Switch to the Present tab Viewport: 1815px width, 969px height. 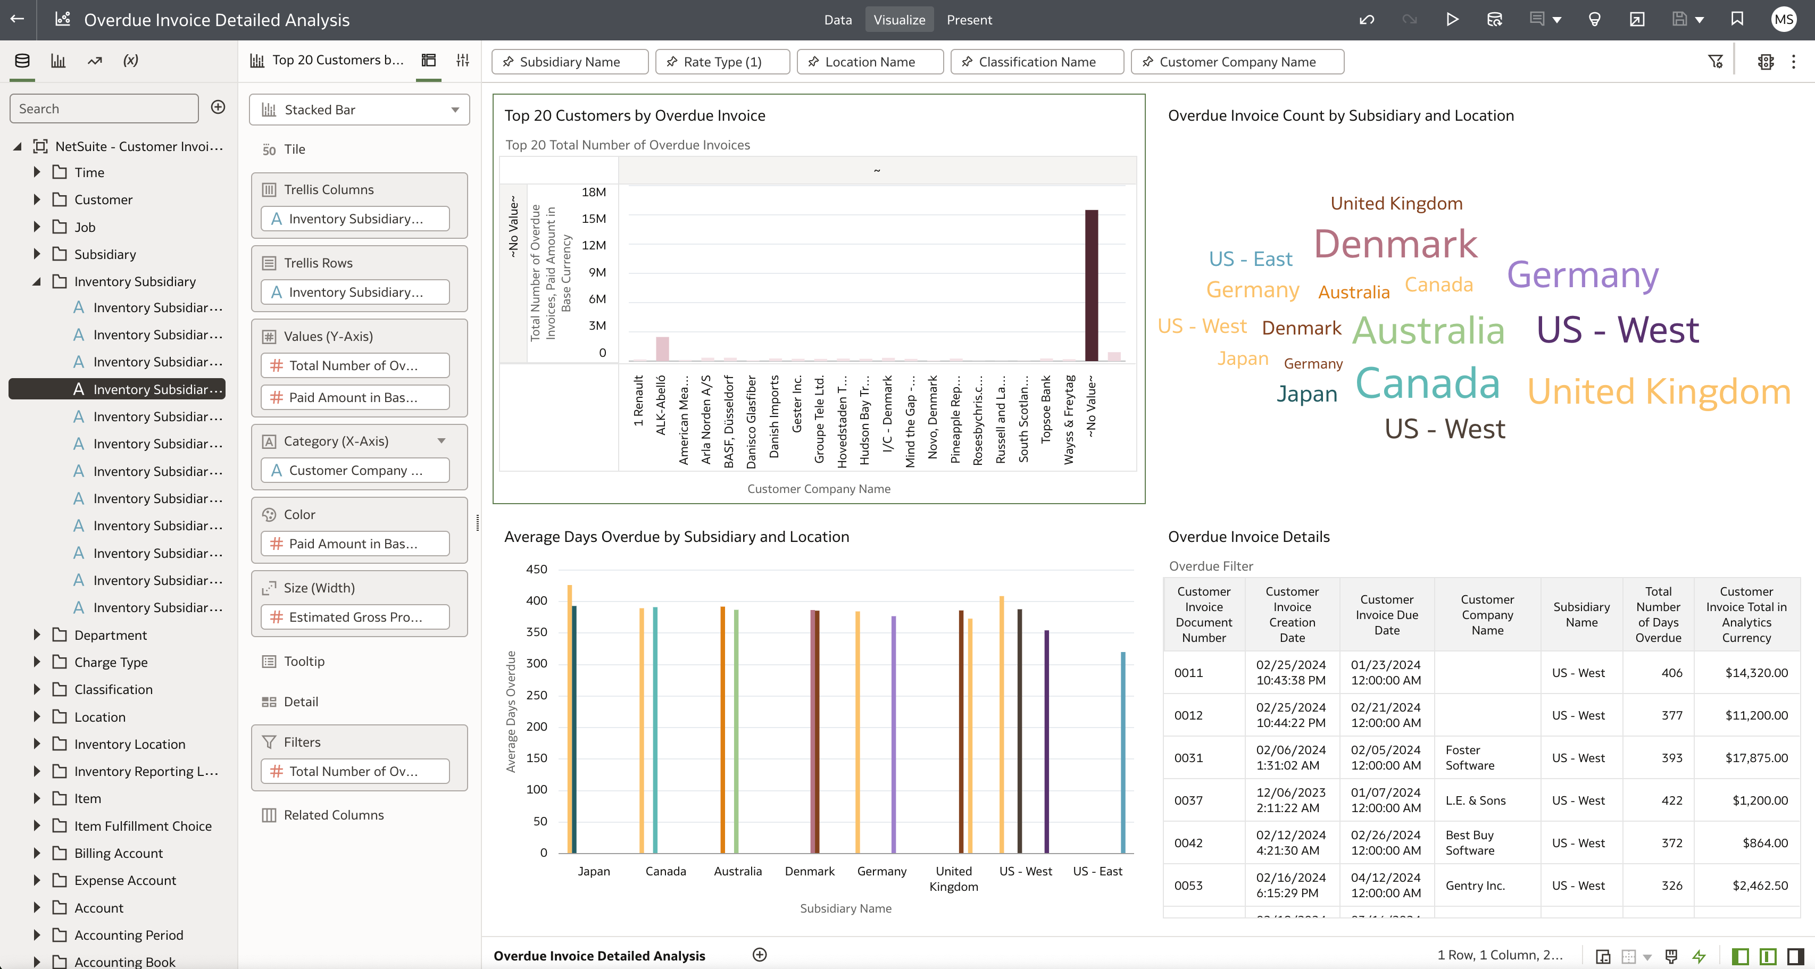point(969,20)
